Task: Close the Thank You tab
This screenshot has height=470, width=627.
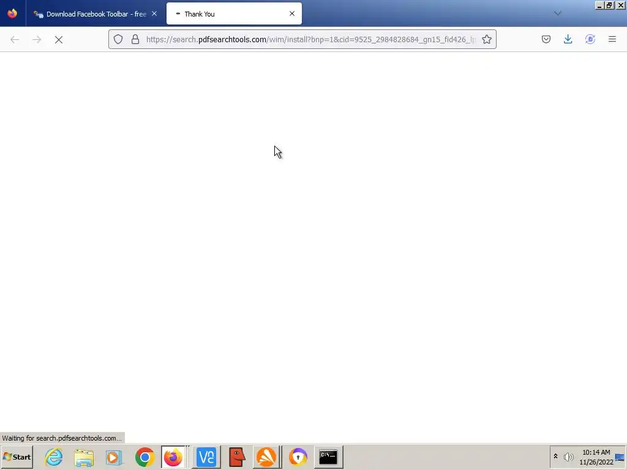Action: pos(292,13)
